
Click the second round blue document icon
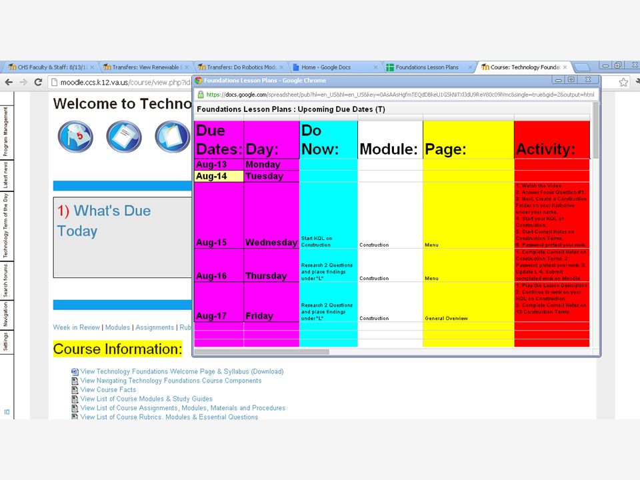[x=124, y=136]
